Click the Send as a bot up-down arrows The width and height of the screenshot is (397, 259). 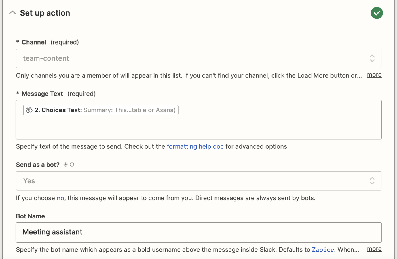tap(372, 181)
